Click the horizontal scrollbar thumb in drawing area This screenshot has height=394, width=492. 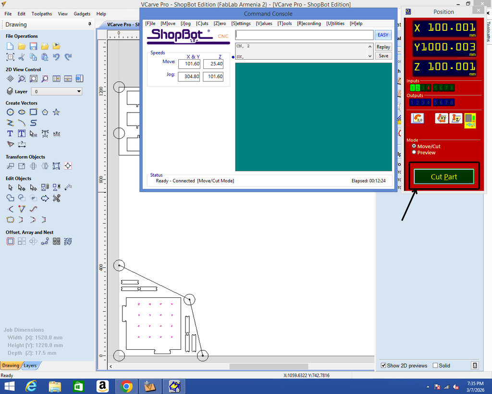[269, 367]
